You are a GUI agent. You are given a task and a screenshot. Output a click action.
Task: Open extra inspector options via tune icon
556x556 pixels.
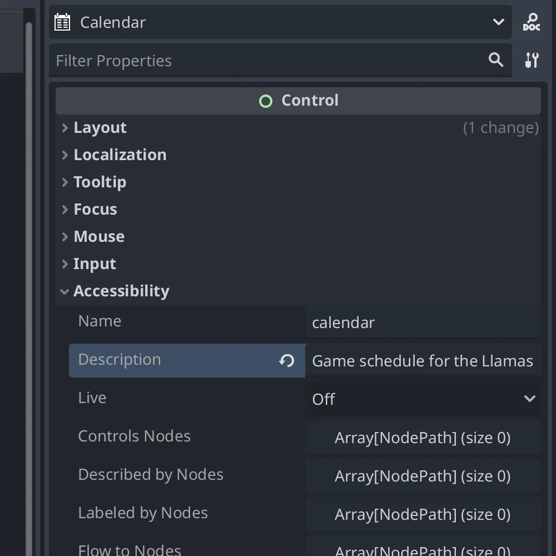click(532, 60)
